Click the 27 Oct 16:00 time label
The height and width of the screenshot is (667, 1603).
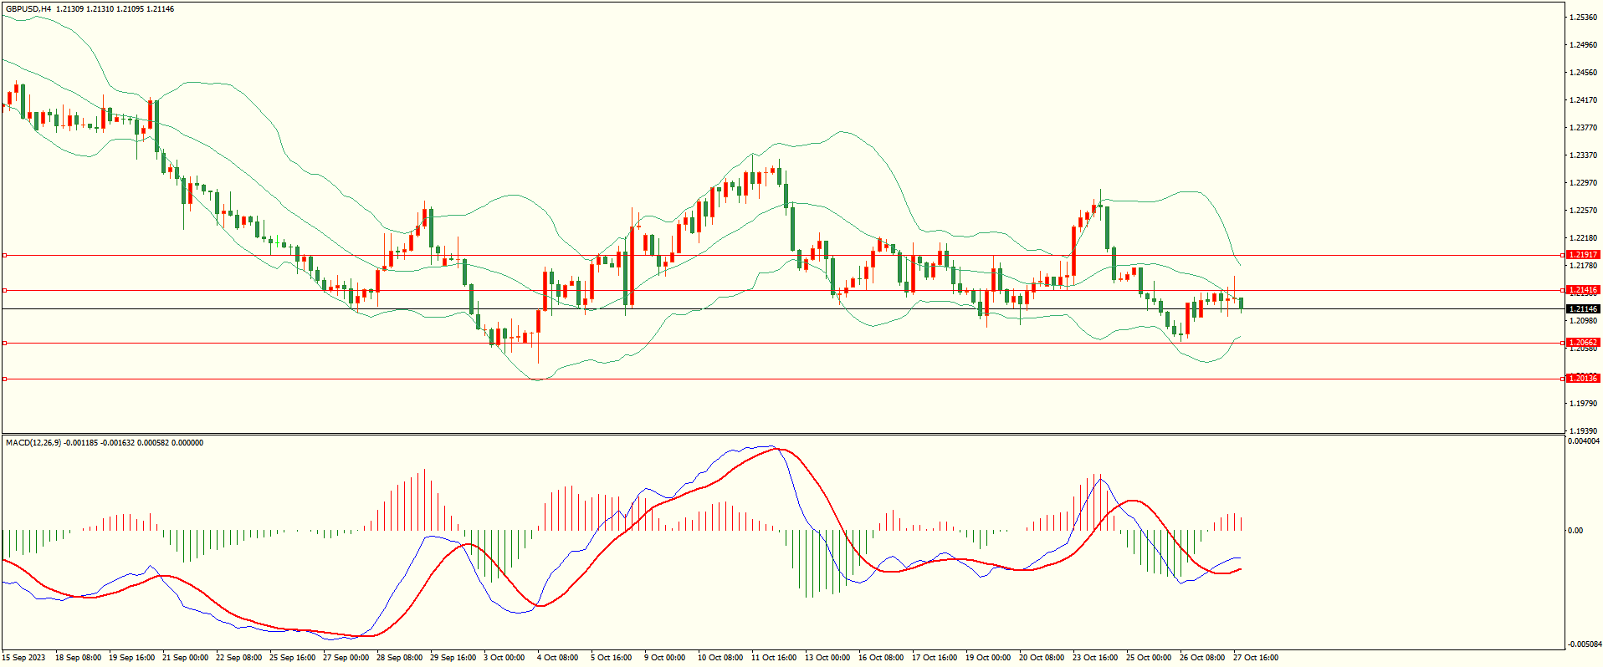coord(1256,658)
